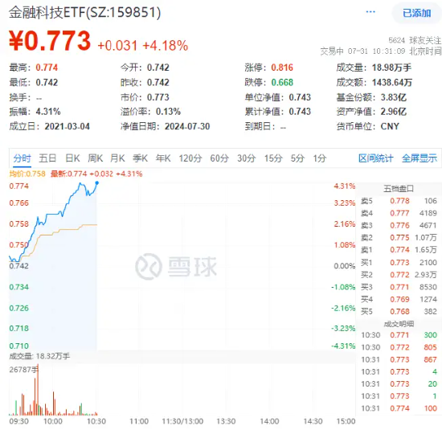Click the 振幅 value 4.31%
The height and width of the screenshot is (430, 442).
(x=48, y=112)
